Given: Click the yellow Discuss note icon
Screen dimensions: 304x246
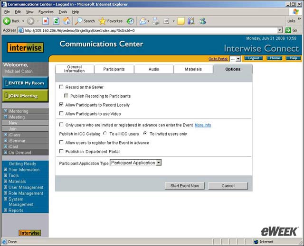Looking at the screenshot, I should pyautogui.click(x=181, y=21).
